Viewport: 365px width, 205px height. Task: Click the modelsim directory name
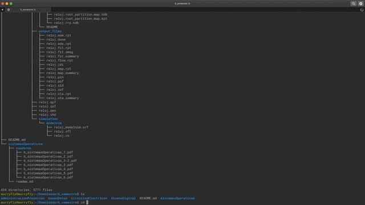54,123
